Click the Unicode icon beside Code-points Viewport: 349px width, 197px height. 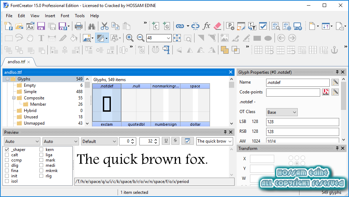coord(325,92)
